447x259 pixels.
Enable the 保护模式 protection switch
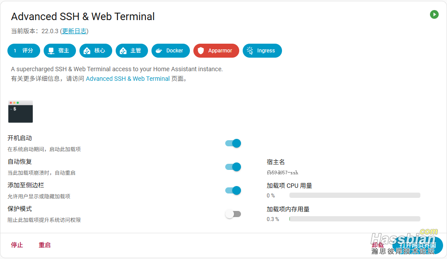click(233, 214)
